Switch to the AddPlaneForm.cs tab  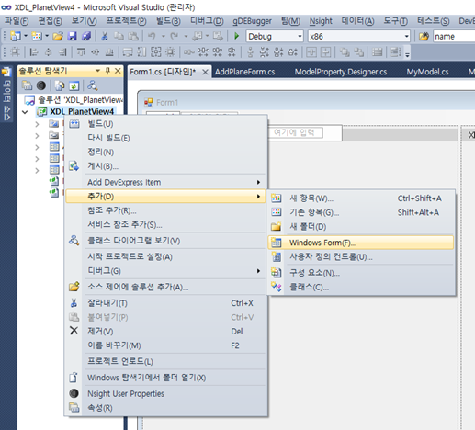[244, 72]
